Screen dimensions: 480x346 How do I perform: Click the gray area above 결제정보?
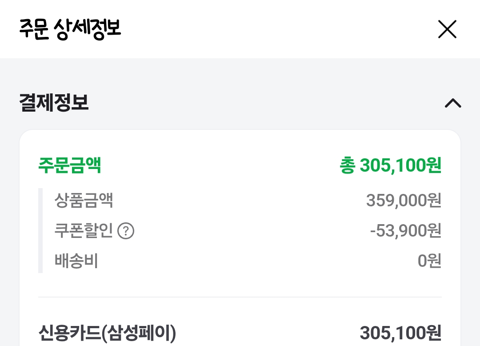point(240,75)
